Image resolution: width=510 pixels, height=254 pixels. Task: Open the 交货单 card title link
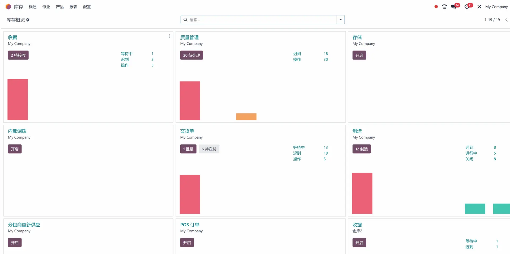pyautogui.click(x=187, y=131)
